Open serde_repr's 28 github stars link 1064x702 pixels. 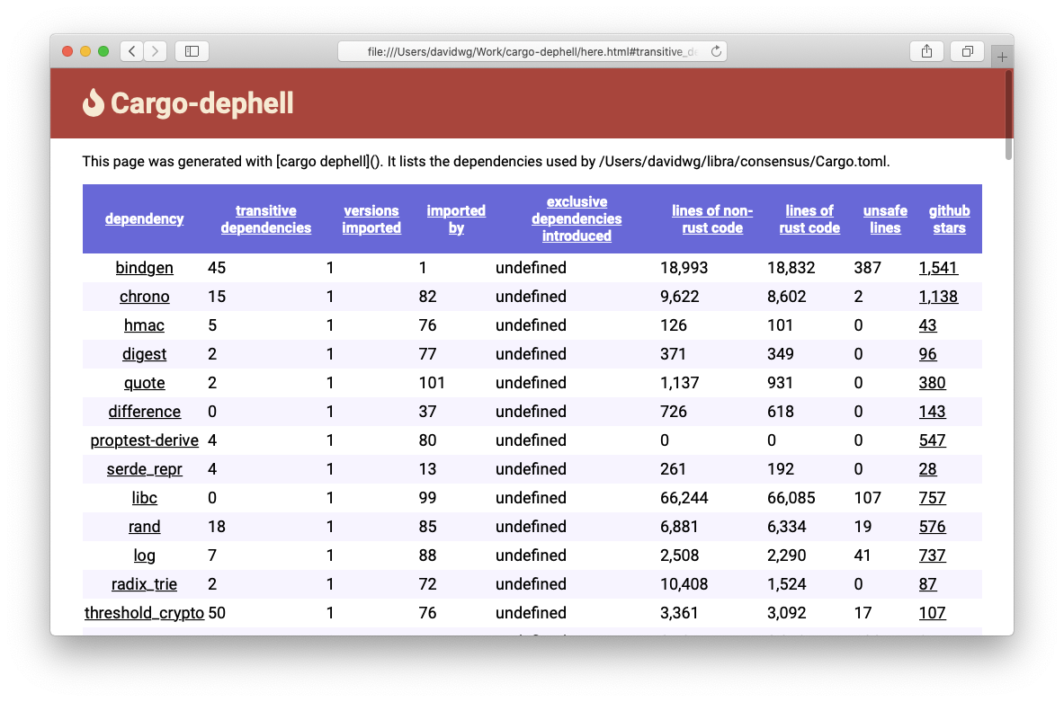coord(927,469)
